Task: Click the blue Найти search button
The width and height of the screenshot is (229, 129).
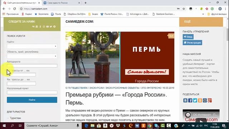Action: click(32, 100)
